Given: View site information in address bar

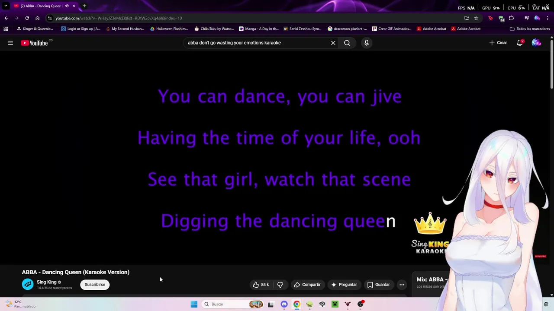Looking at the screenshot, I should pos(50,18).
